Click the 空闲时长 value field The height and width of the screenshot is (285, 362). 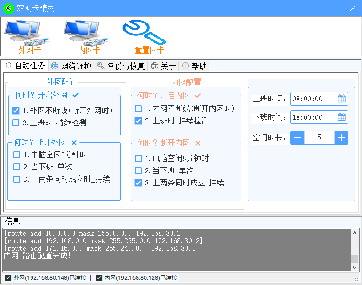tap(319, 138)
